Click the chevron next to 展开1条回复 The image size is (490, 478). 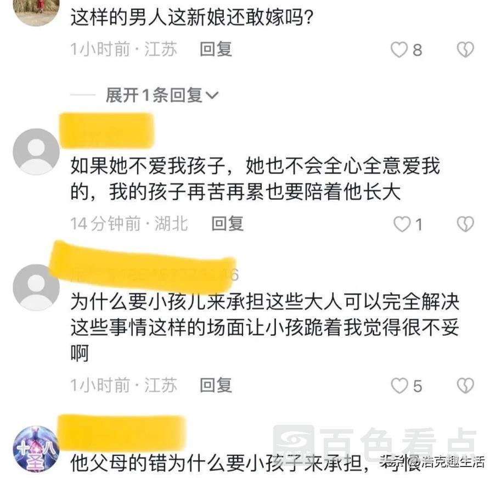[212, 95]
